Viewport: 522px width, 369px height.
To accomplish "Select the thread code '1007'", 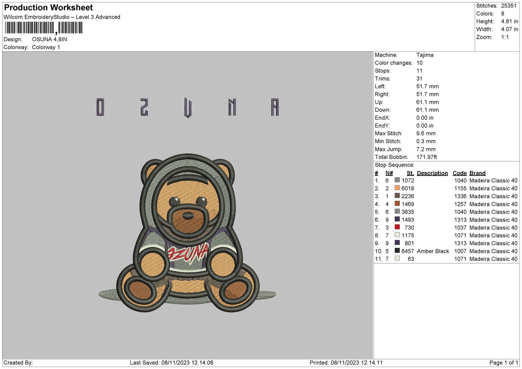I will [x=460, y=251].
